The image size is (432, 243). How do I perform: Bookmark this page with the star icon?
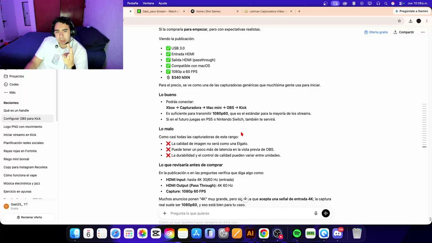(399, 21)
